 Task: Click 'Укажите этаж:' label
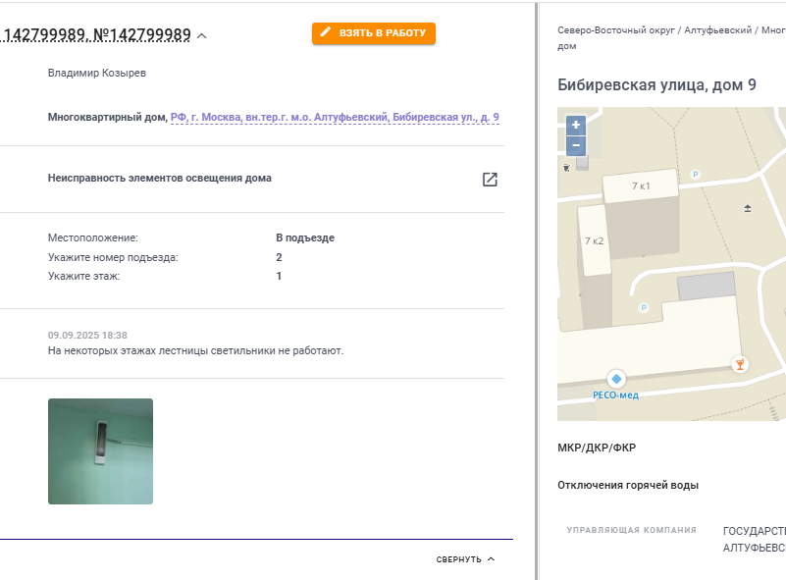coord(83,276)
